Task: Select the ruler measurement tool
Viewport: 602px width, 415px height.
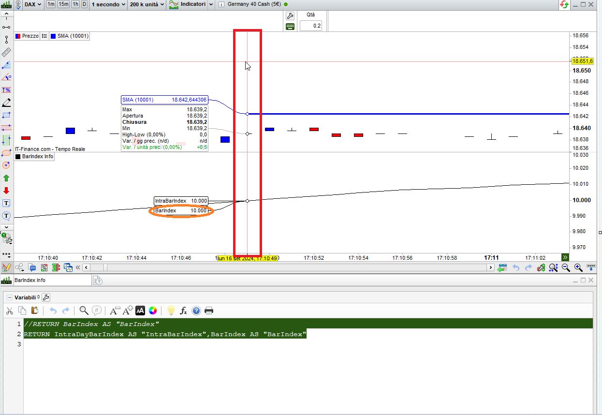Action: (6, 52)
